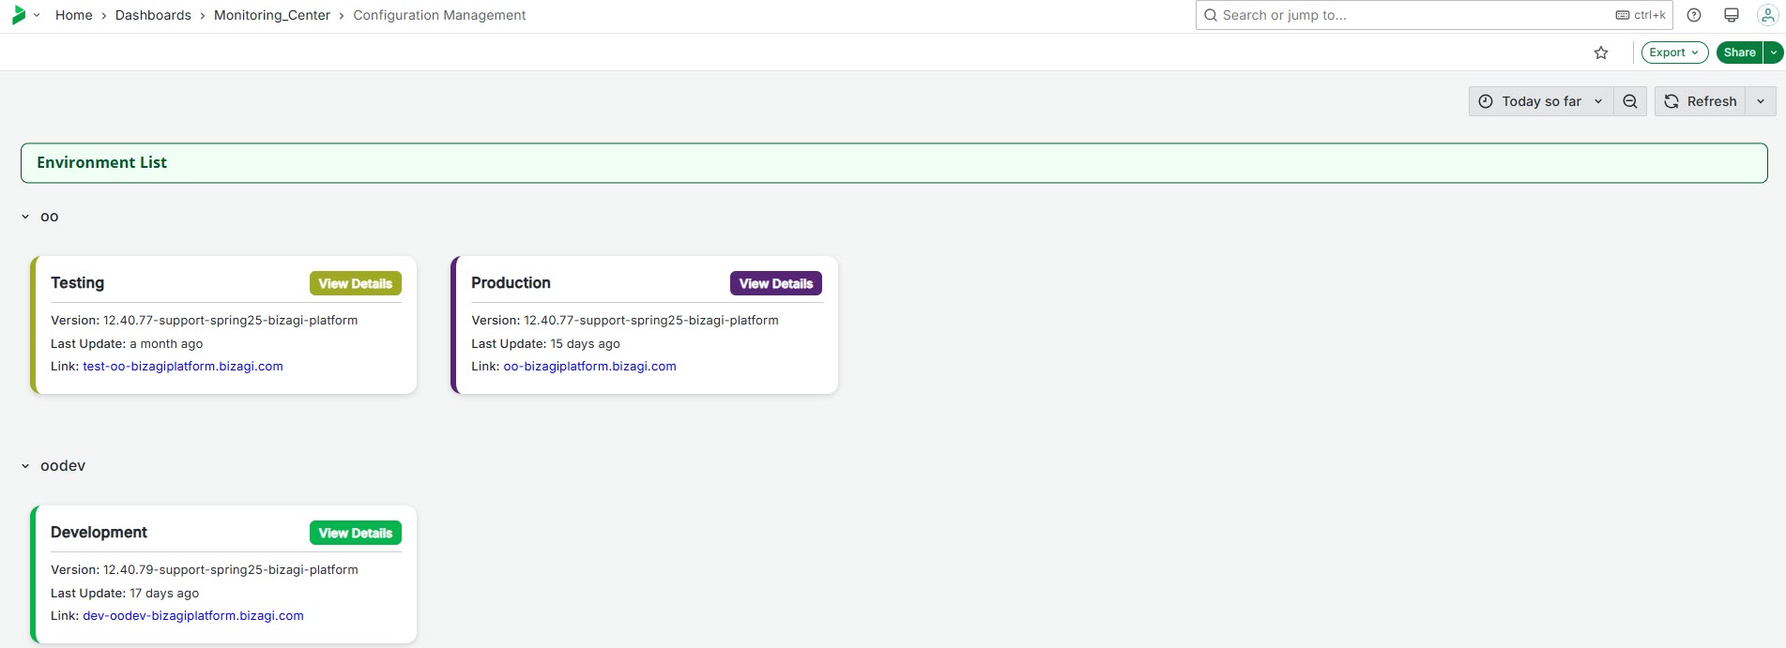View Details of Production environment
Image resolution: width=1786 pixels, height=648 pixels.
tap(776, 283)
